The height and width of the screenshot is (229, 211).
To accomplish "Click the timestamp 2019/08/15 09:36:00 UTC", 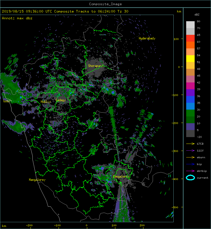I will click(27, 11).
